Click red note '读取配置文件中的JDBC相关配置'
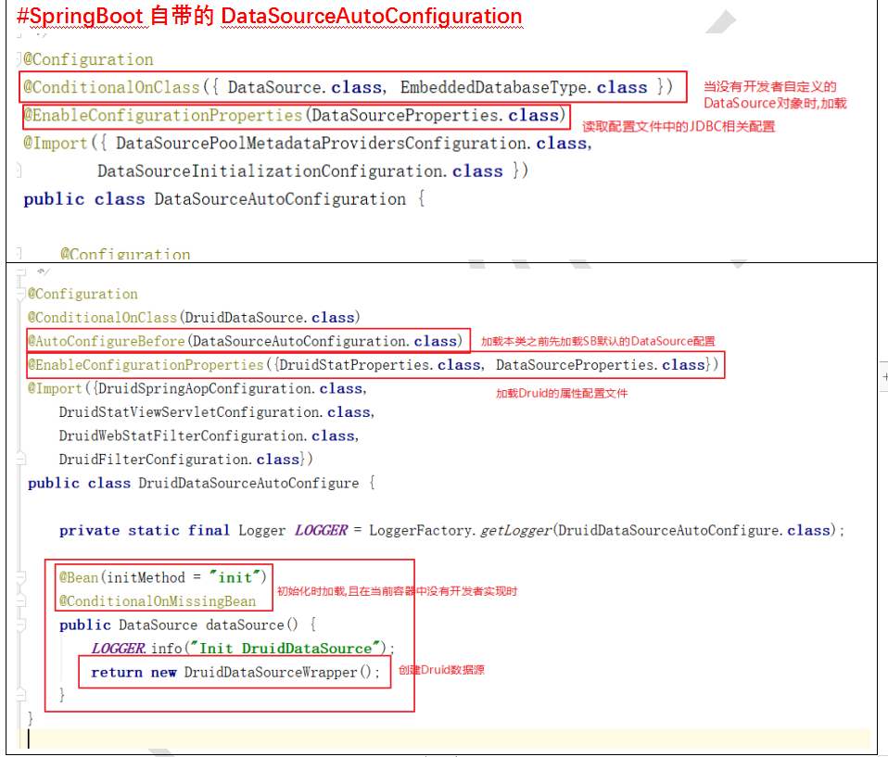This screenshot has height=757, width=888. click(679, 126)
